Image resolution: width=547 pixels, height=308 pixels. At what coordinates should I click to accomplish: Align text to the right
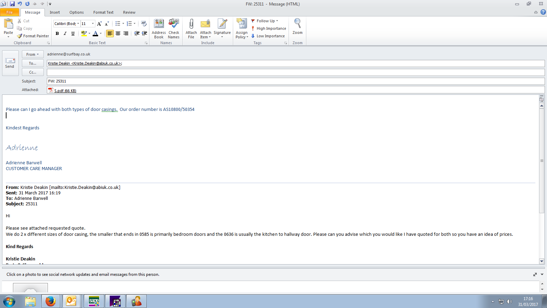[126, 33]
